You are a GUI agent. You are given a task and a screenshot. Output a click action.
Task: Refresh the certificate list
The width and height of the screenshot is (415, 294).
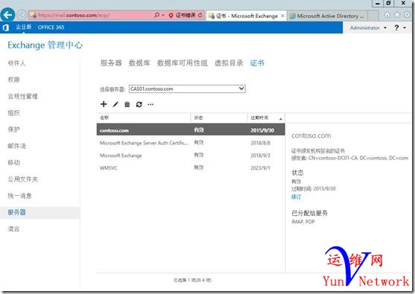139,104
